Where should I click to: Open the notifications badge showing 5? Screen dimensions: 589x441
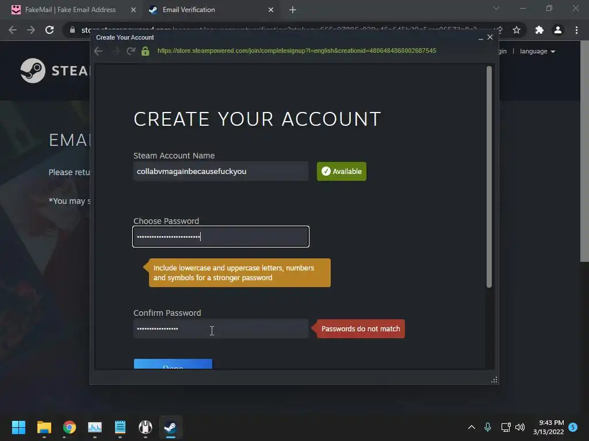(x=573, y=427)
